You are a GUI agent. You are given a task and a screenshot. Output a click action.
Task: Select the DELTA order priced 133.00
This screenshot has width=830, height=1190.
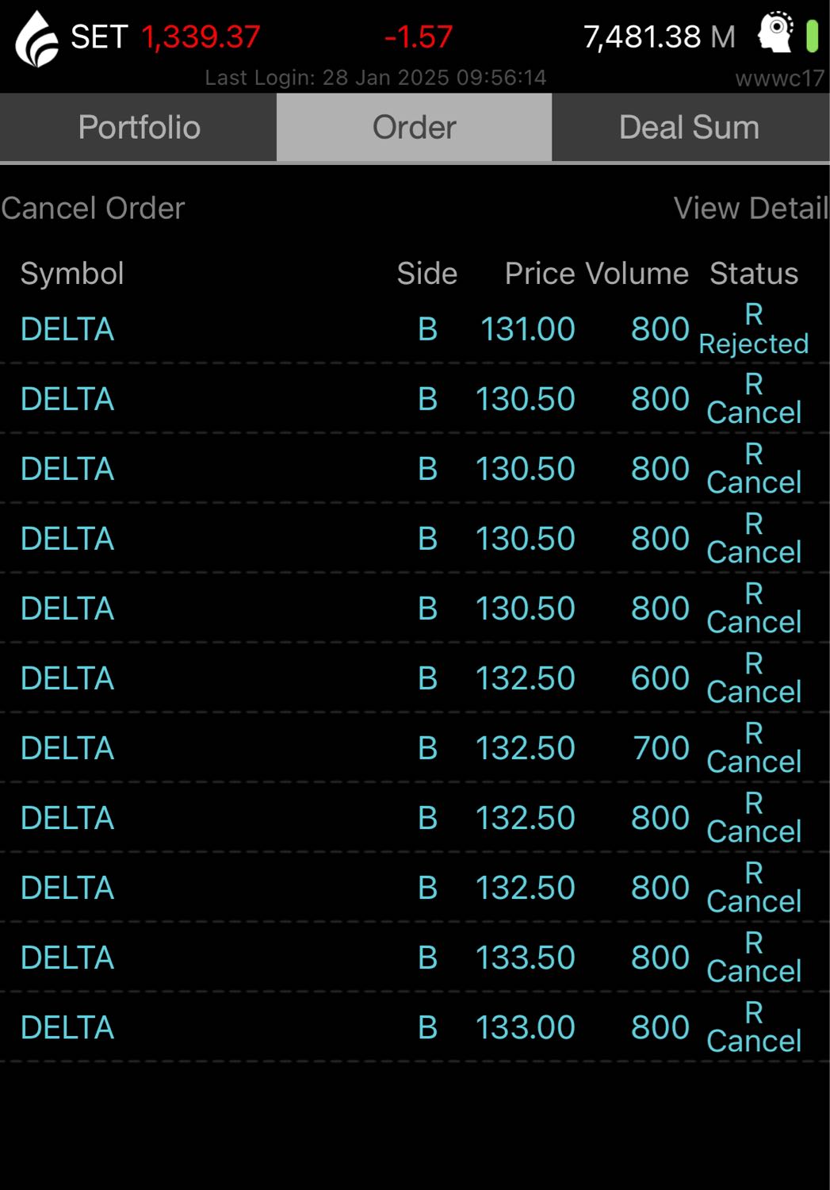point(415,1027)
